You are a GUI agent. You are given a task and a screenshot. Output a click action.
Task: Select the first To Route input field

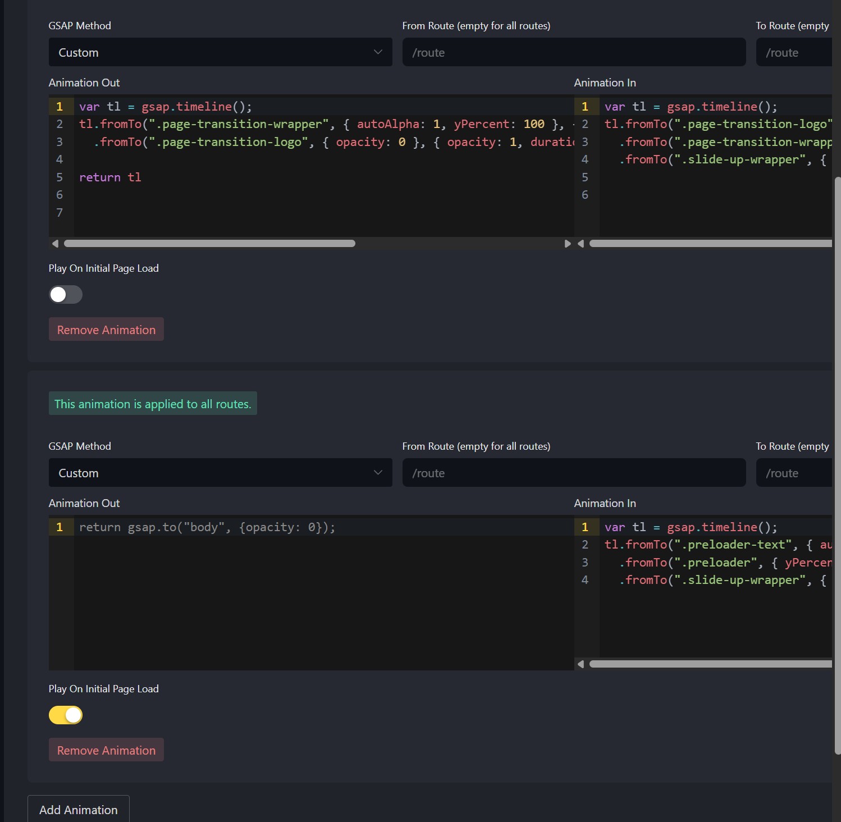point(794,52)
